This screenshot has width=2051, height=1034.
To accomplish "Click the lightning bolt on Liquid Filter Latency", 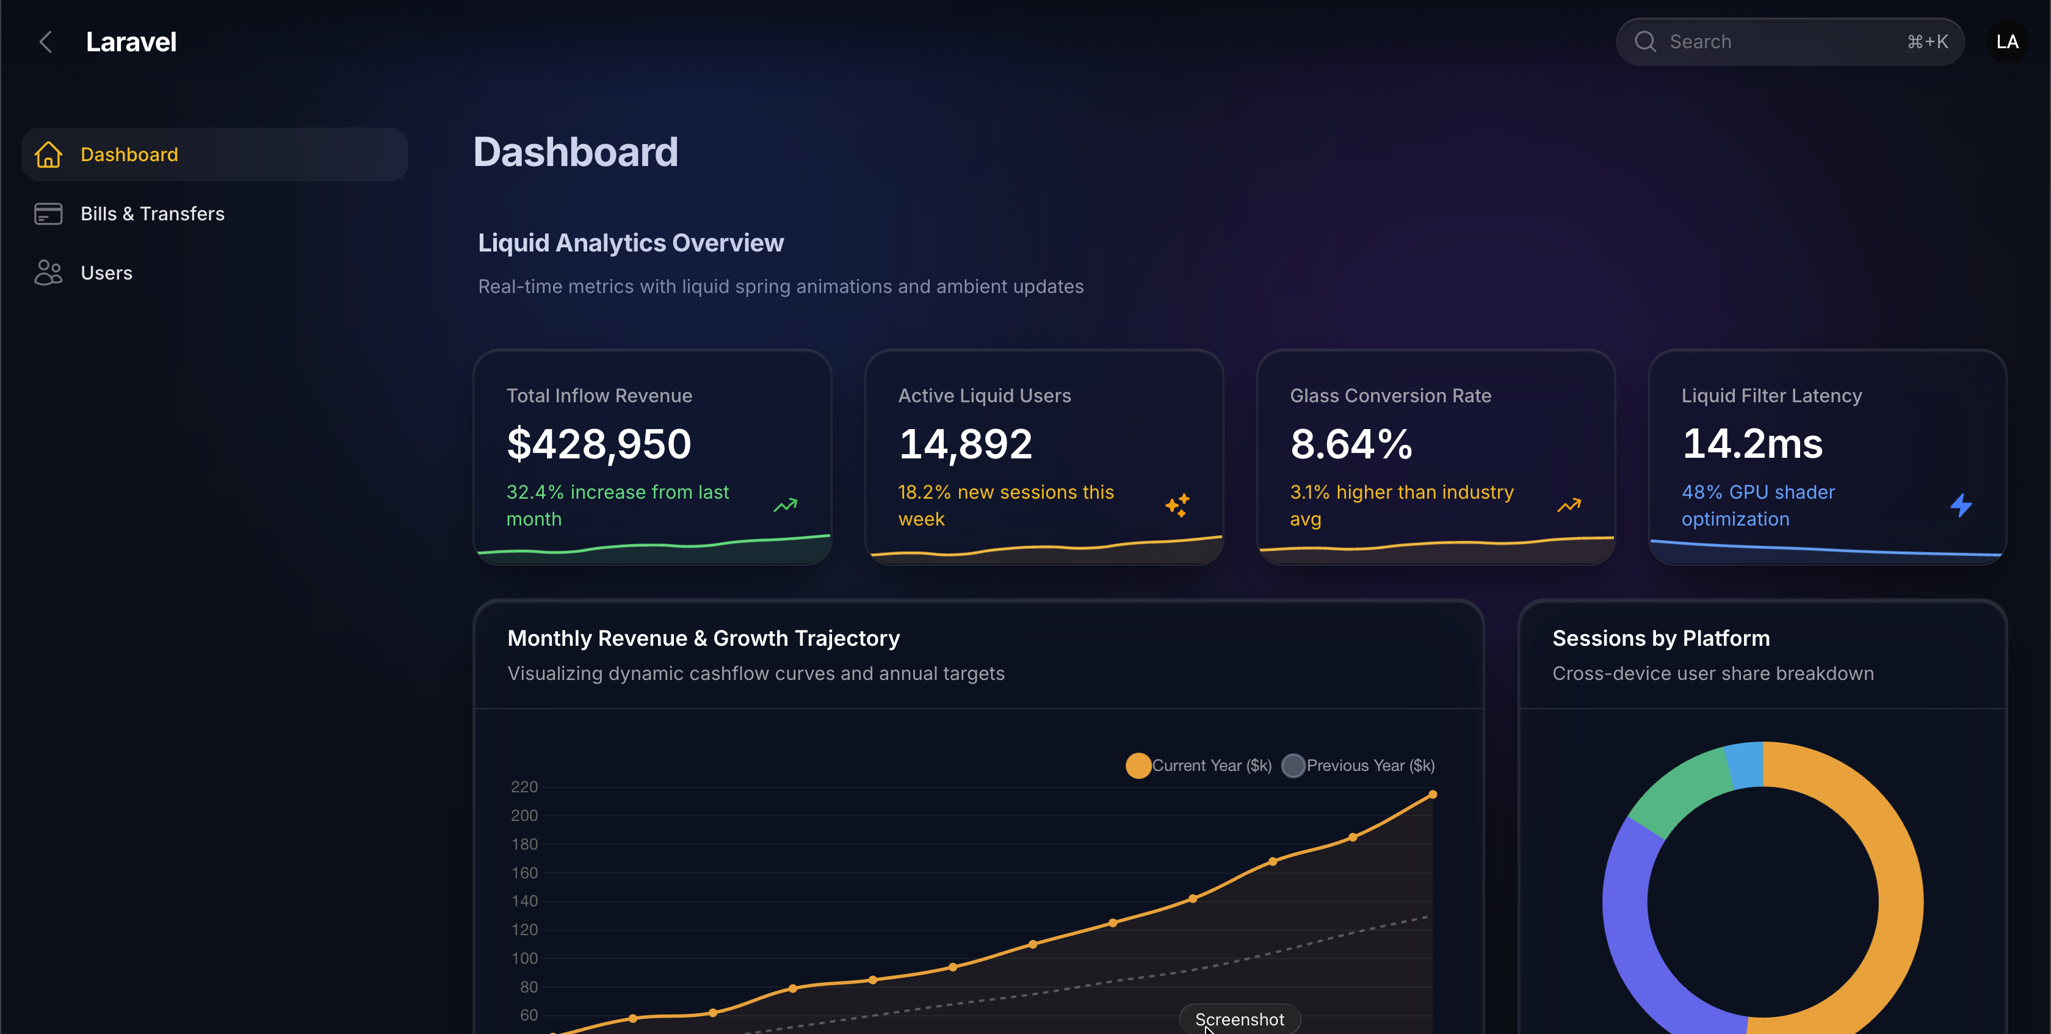I will (x=1961, y=505).
